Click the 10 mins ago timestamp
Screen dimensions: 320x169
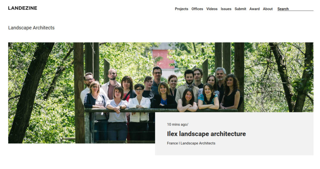pyautogui.click(x=177, y=124)
